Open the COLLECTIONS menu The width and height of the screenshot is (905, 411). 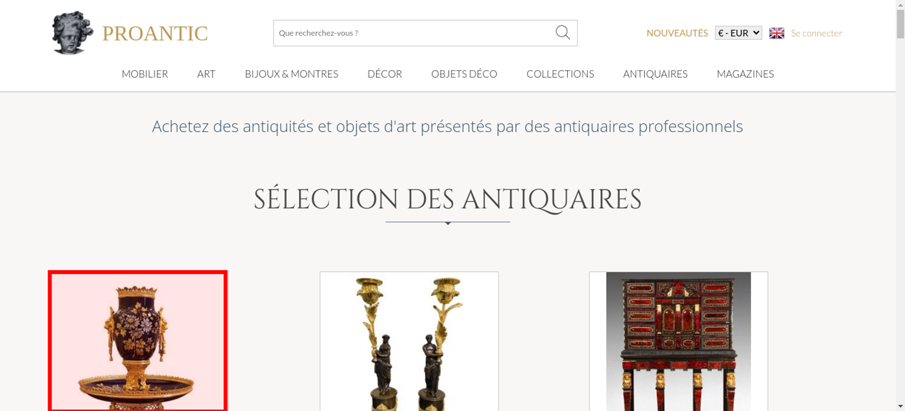560,74
